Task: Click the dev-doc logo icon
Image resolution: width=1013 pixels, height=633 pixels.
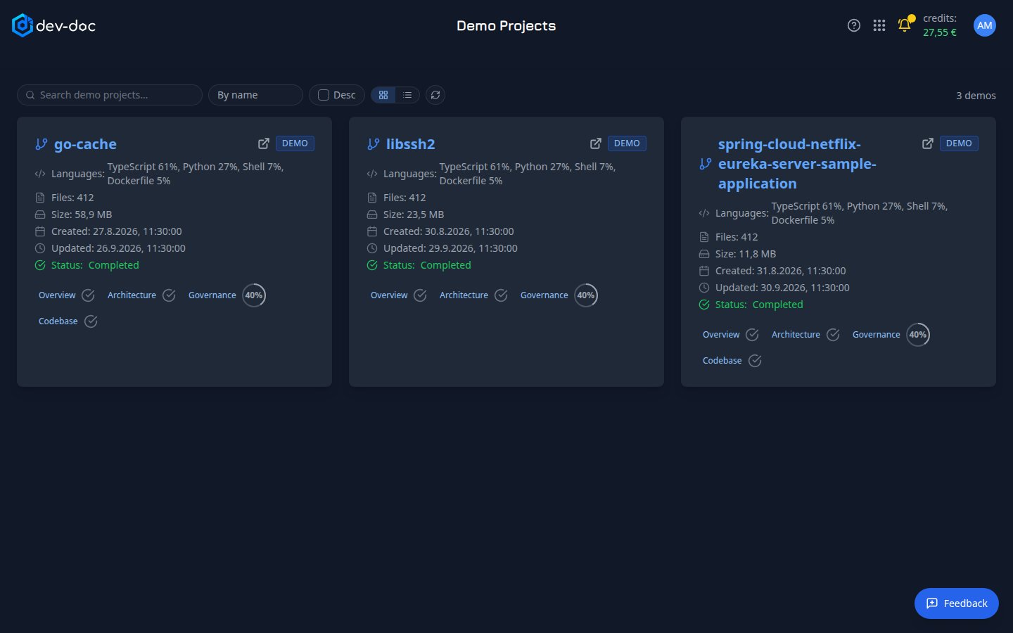Action: [x=22, y=25]
